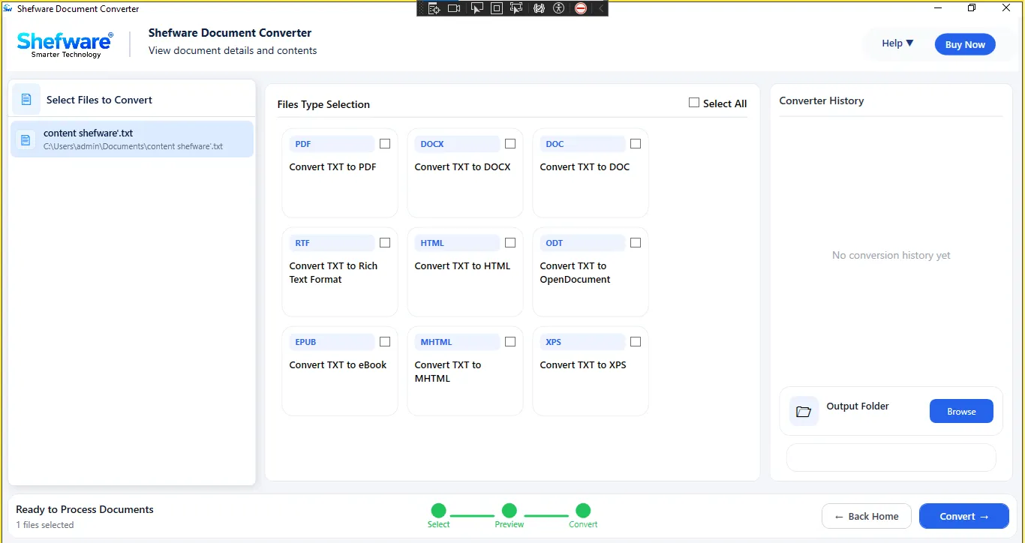Click the Files Type Selection heading
Image resolution: width=1025 pixels, height=543 pixels.
pos(323,104)
